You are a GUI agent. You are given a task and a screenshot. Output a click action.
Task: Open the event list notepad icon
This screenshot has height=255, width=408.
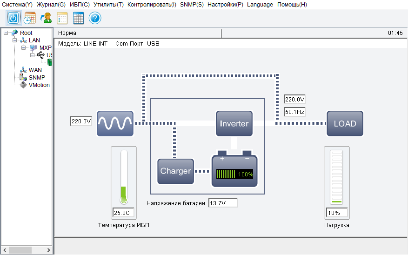pos(62,18)
